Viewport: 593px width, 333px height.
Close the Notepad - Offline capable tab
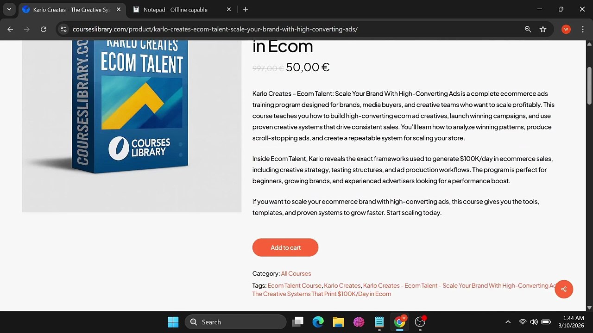[x=229, y=9]
